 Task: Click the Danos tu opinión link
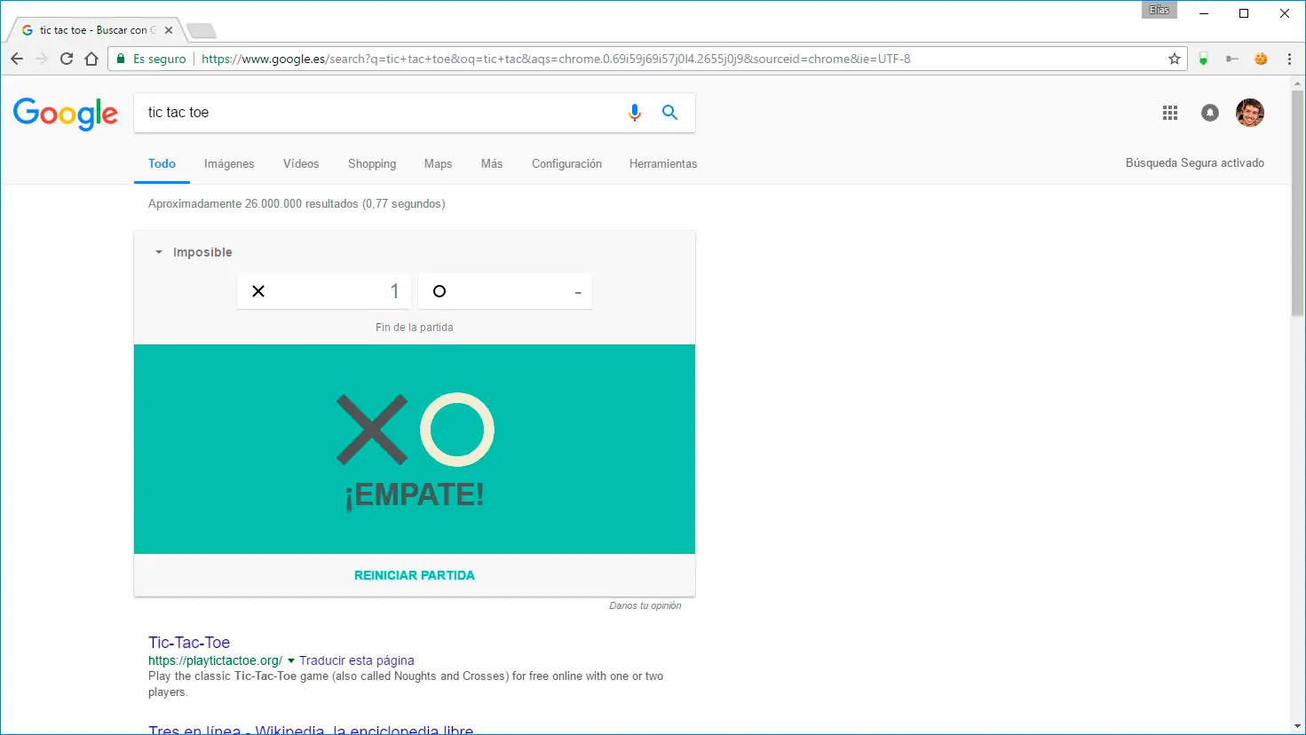pyautogui.click(x=645, y=605)
